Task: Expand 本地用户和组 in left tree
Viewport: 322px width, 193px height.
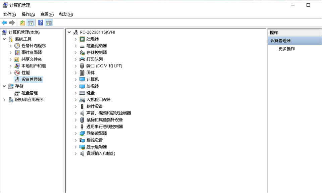Action: (x=10, y=66)
